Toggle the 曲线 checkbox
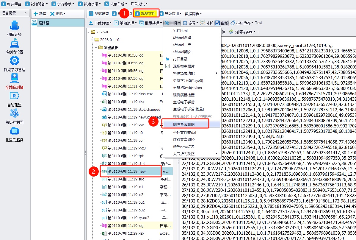Screen dimensions: 356x240 pos(217,23)
